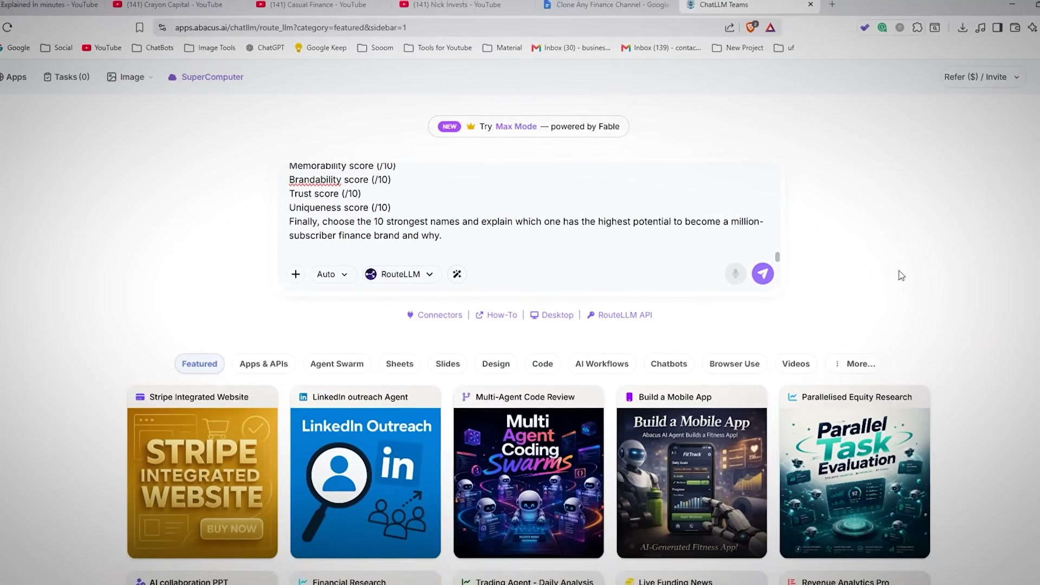Open the Inbox (139) Gmail bookmark

(x=661, y=48)
